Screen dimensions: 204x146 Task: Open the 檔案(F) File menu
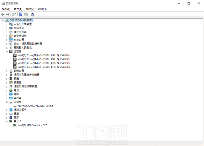(x=6, y=9)
